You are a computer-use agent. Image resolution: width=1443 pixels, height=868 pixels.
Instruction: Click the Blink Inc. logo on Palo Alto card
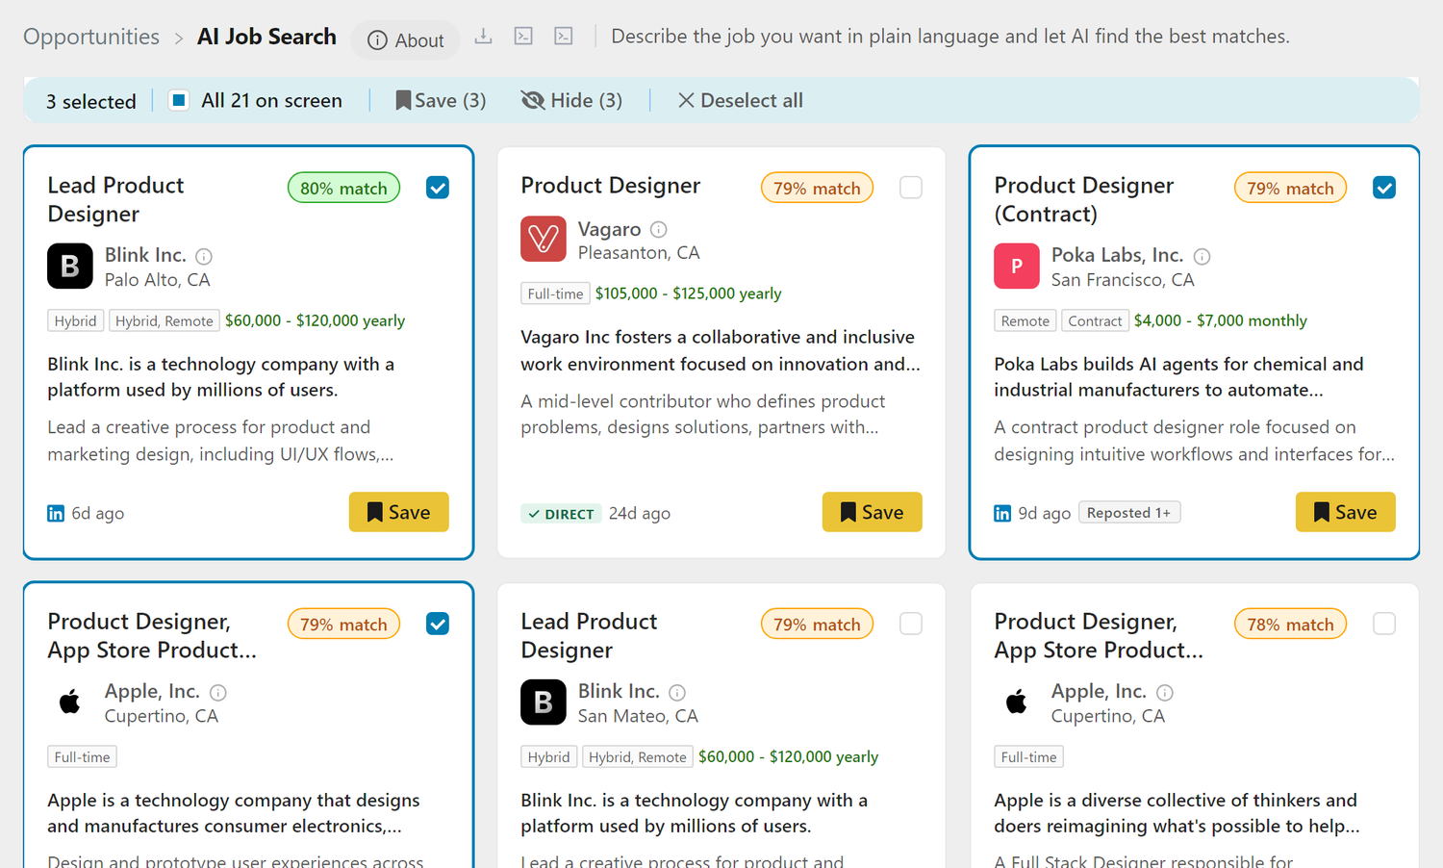point(70,267)
